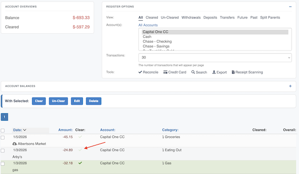299x174 pixels.
Task: Click the Arby's payee text
Action: coord(17,157)
